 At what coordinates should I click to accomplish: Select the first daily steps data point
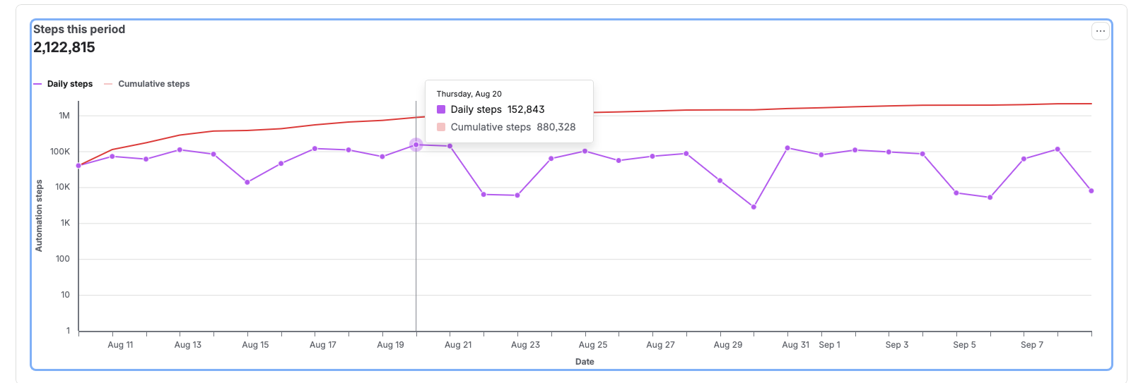78,166
